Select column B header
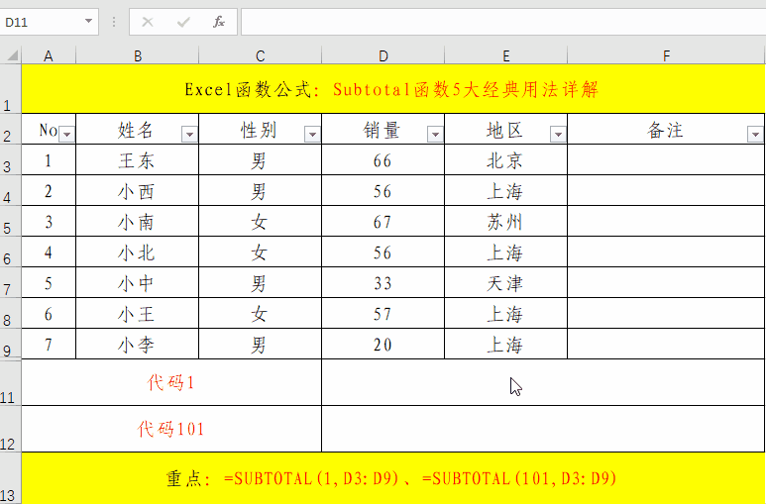 pyautogui.click(x=138, y=55)
